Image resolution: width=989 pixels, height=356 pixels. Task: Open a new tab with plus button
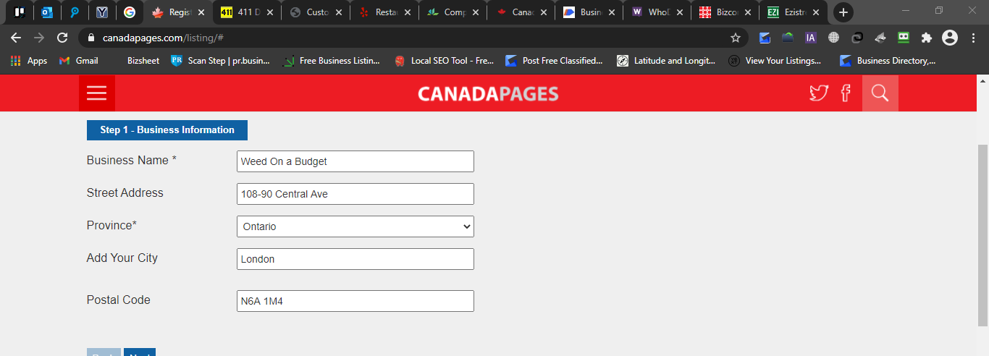[843, 12]
